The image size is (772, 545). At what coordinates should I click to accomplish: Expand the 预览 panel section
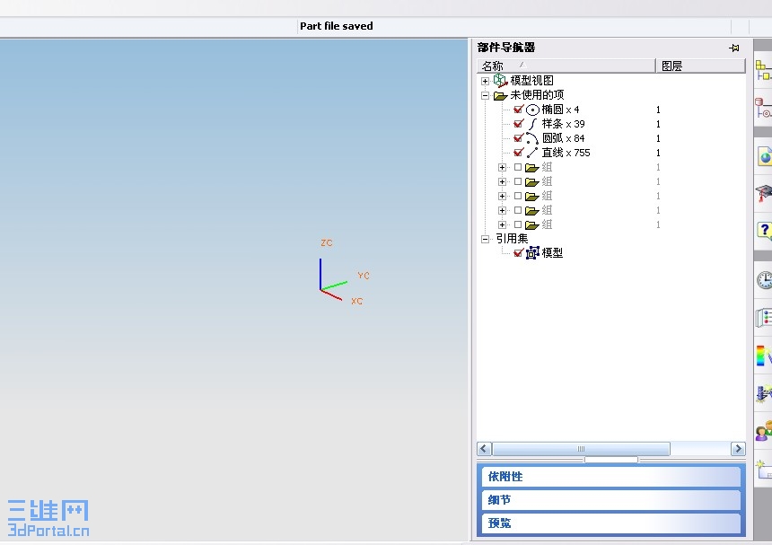(610, 523)
